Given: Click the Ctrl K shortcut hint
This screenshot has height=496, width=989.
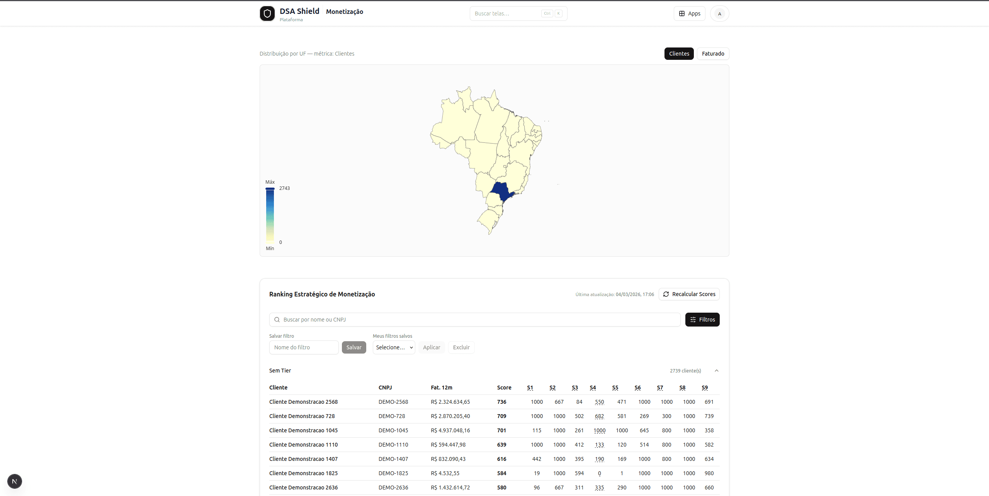Looking at the screenshot, I should click(552, 14).
